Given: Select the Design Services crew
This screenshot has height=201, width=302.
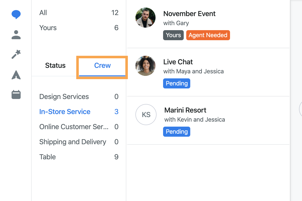Looking at the screenshot, I should [x=79, y=97].
